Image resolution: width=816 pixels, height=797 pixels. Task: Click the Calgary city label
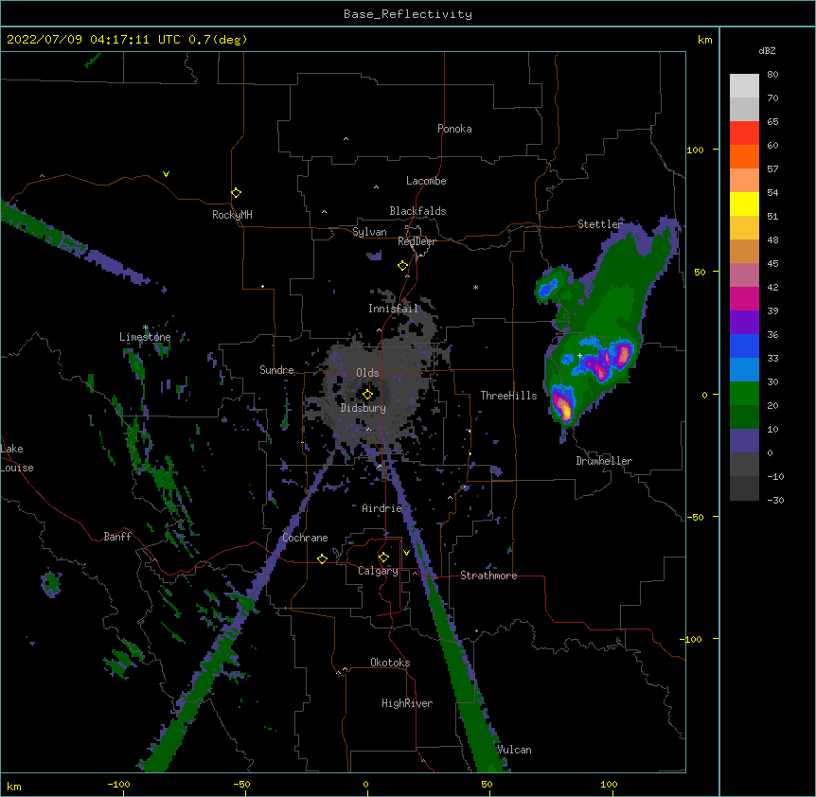[x=379, y=571]
